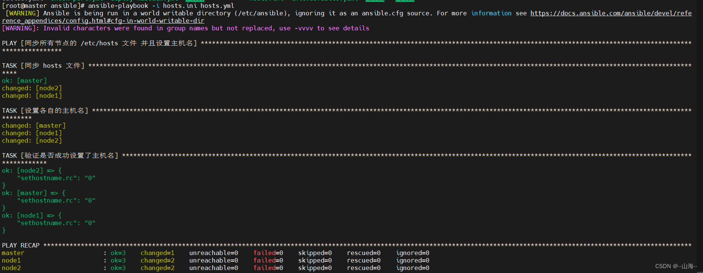Click 'changed: [node1]' under hostname task
703x273 pixels.
tap(32, 133)
